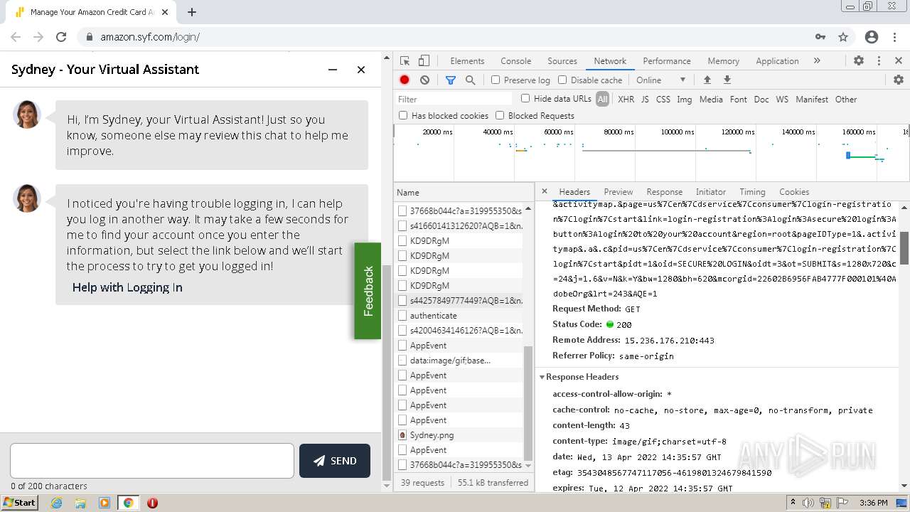
Task: Enable Disable cache checkbox
Action: coord(562,80)
